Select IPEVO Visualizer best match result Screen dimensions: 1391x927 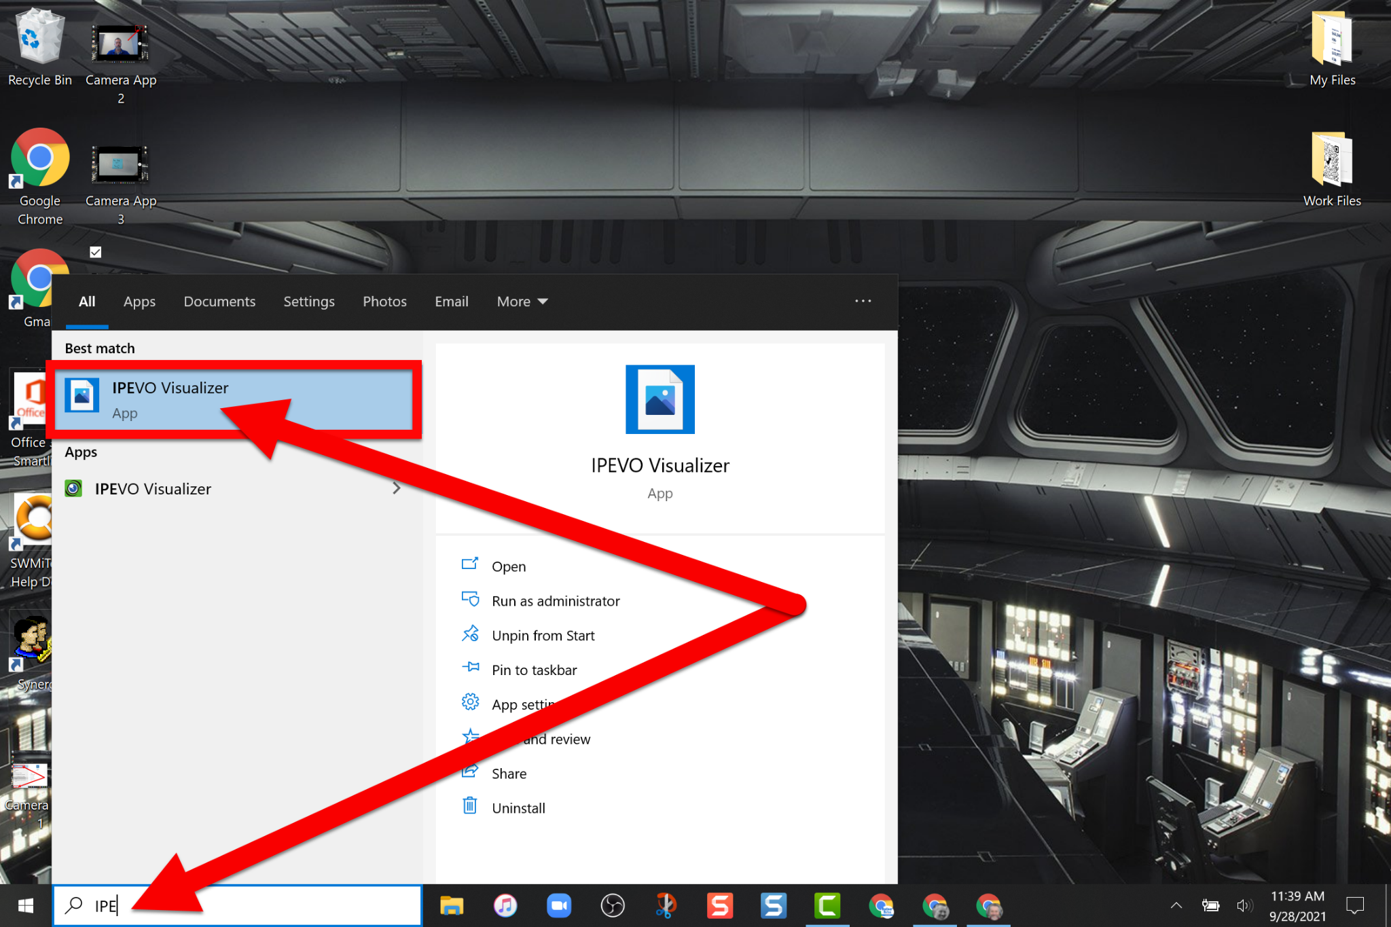coord(234,399)
